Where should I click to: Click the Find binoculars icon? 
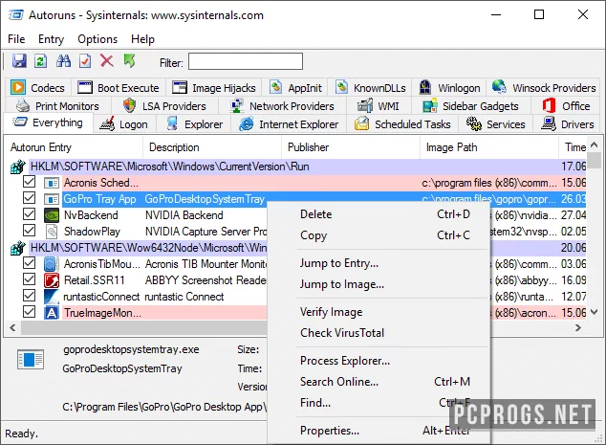point(63,61)
